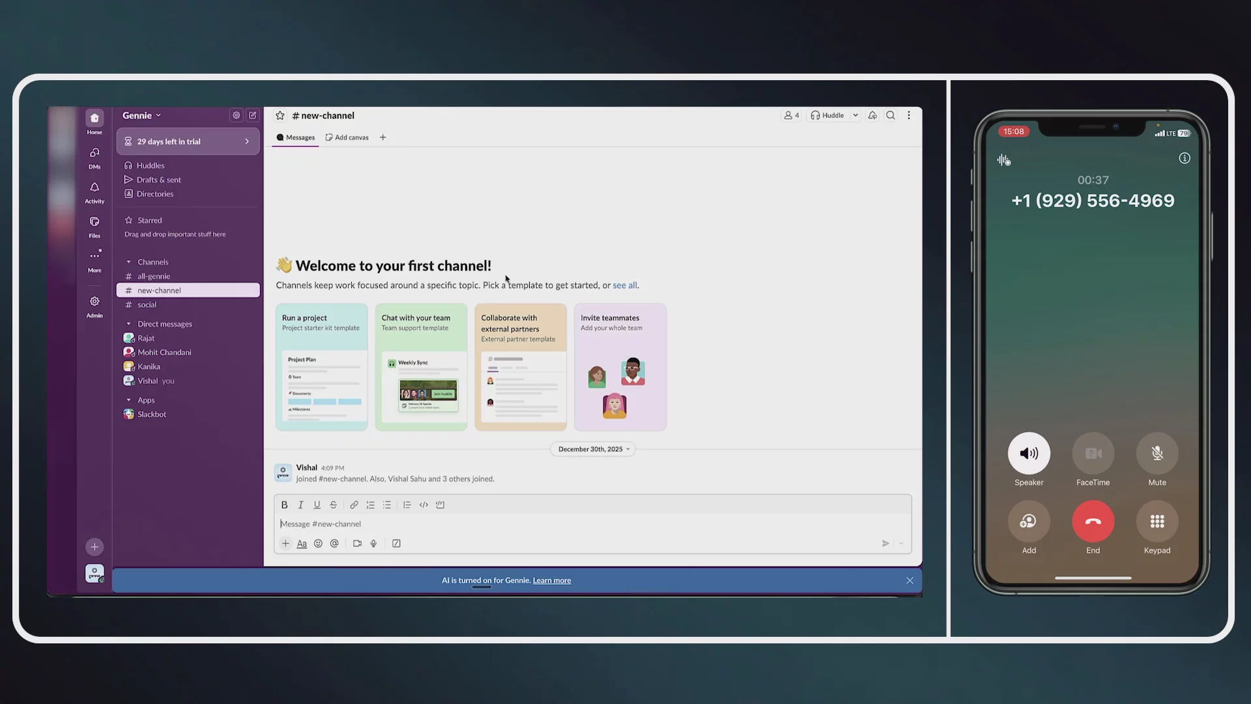This screenshot has width=1251, height=704.
Task: Click the new message compose icon
Action: 253,115
